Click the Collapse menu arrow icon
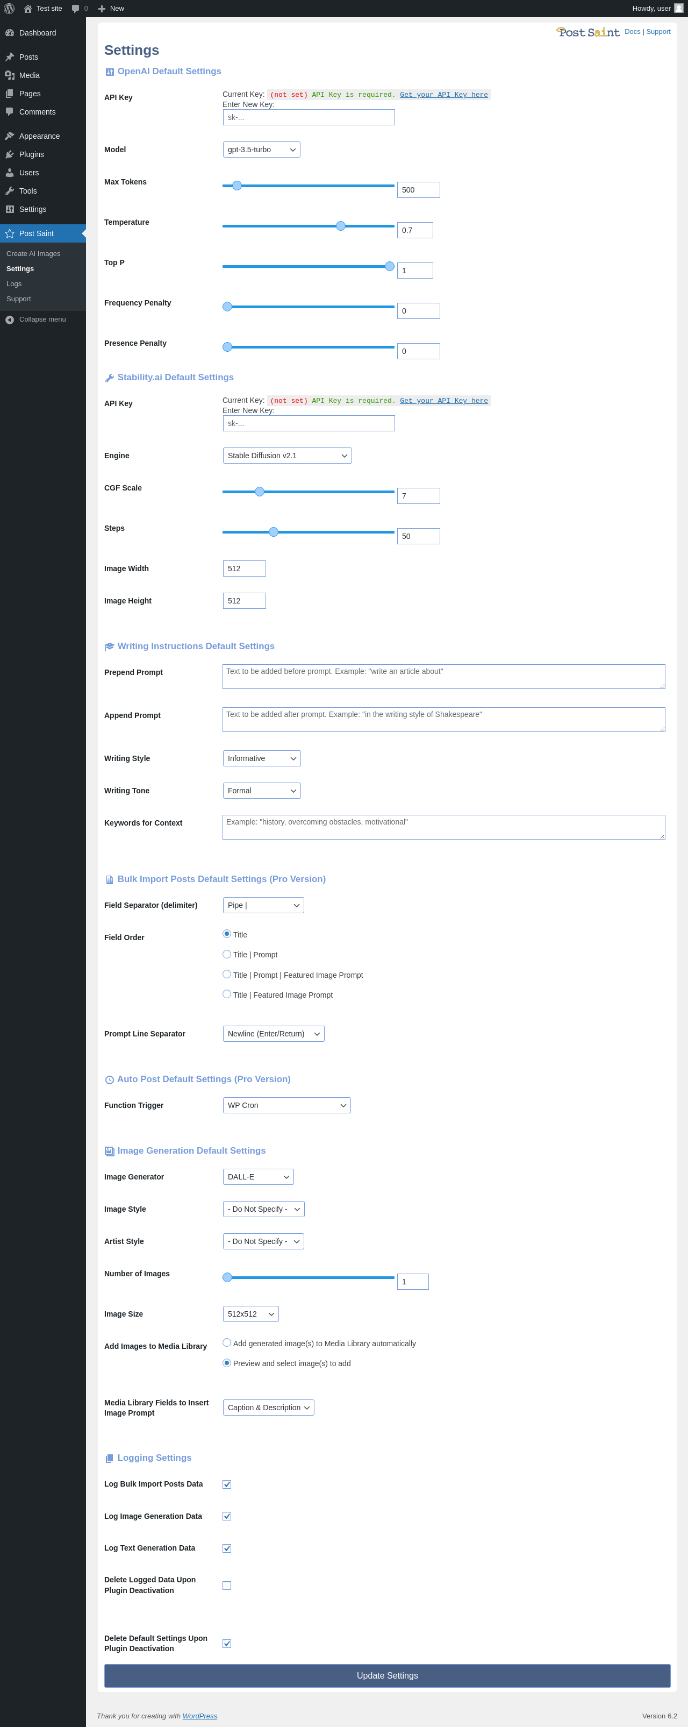688x1727 pixels. coord(9,320)
